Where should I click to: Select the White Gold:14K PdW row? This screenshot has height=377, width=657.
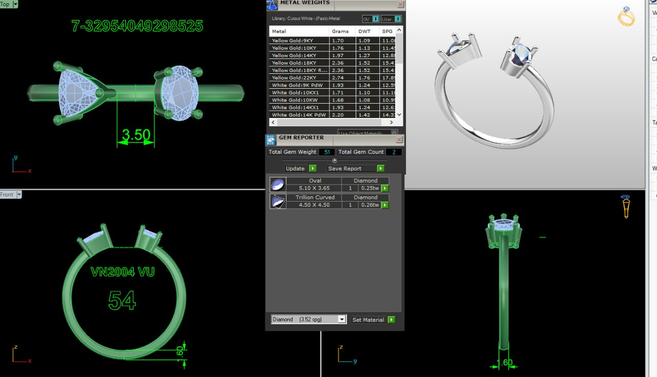tap(332, 115)
